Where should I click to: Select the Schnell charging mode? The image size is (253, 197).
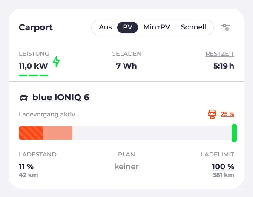pyautogui.click(x=193, y=27)
